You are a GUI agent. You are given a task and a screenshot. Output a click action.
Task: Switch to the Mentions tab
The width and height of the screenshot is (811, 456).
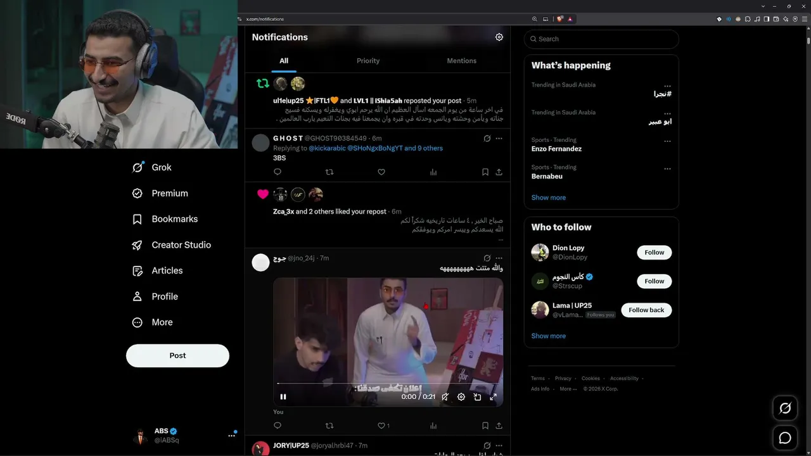click(x=462, y=61)
